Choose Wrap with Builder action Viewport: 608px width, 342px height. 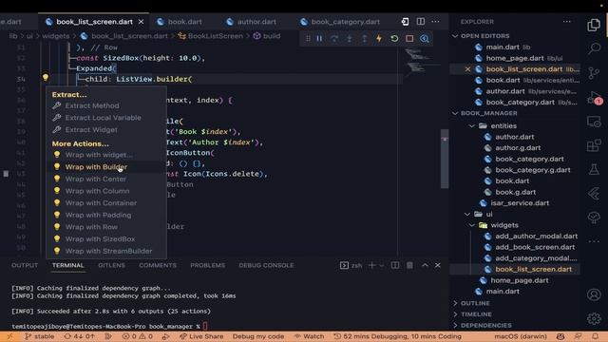pyautogui.click(x=106, y=167)
